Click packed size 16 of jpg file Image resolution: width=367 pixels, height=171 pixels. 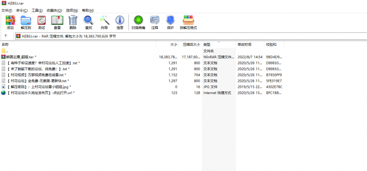[x=198, y=87]
